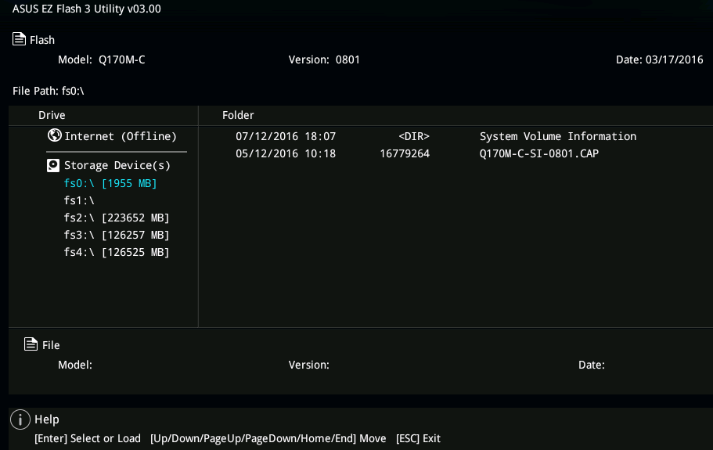Select drive fs2:\ [223652 MB]
This screenshot has width=713, height=450.
(117, 218)
